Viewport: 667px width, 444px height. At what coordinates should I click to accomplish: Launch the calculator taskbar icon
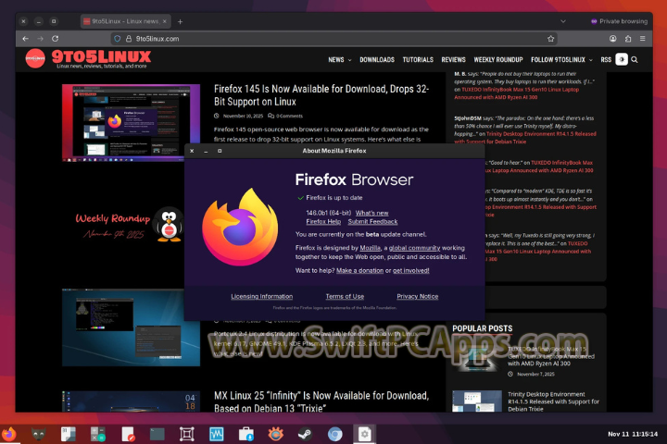tap(98, 434)
